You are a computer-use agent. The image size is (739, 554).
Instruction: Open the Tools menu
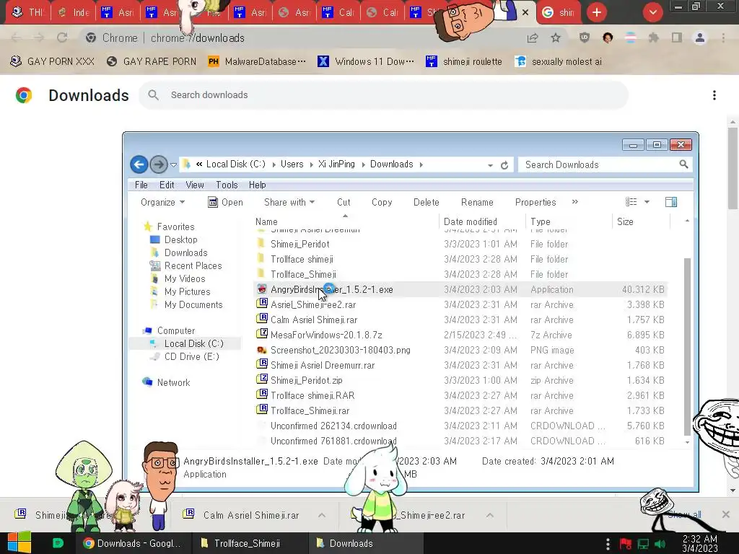click(x=227, y=185)
